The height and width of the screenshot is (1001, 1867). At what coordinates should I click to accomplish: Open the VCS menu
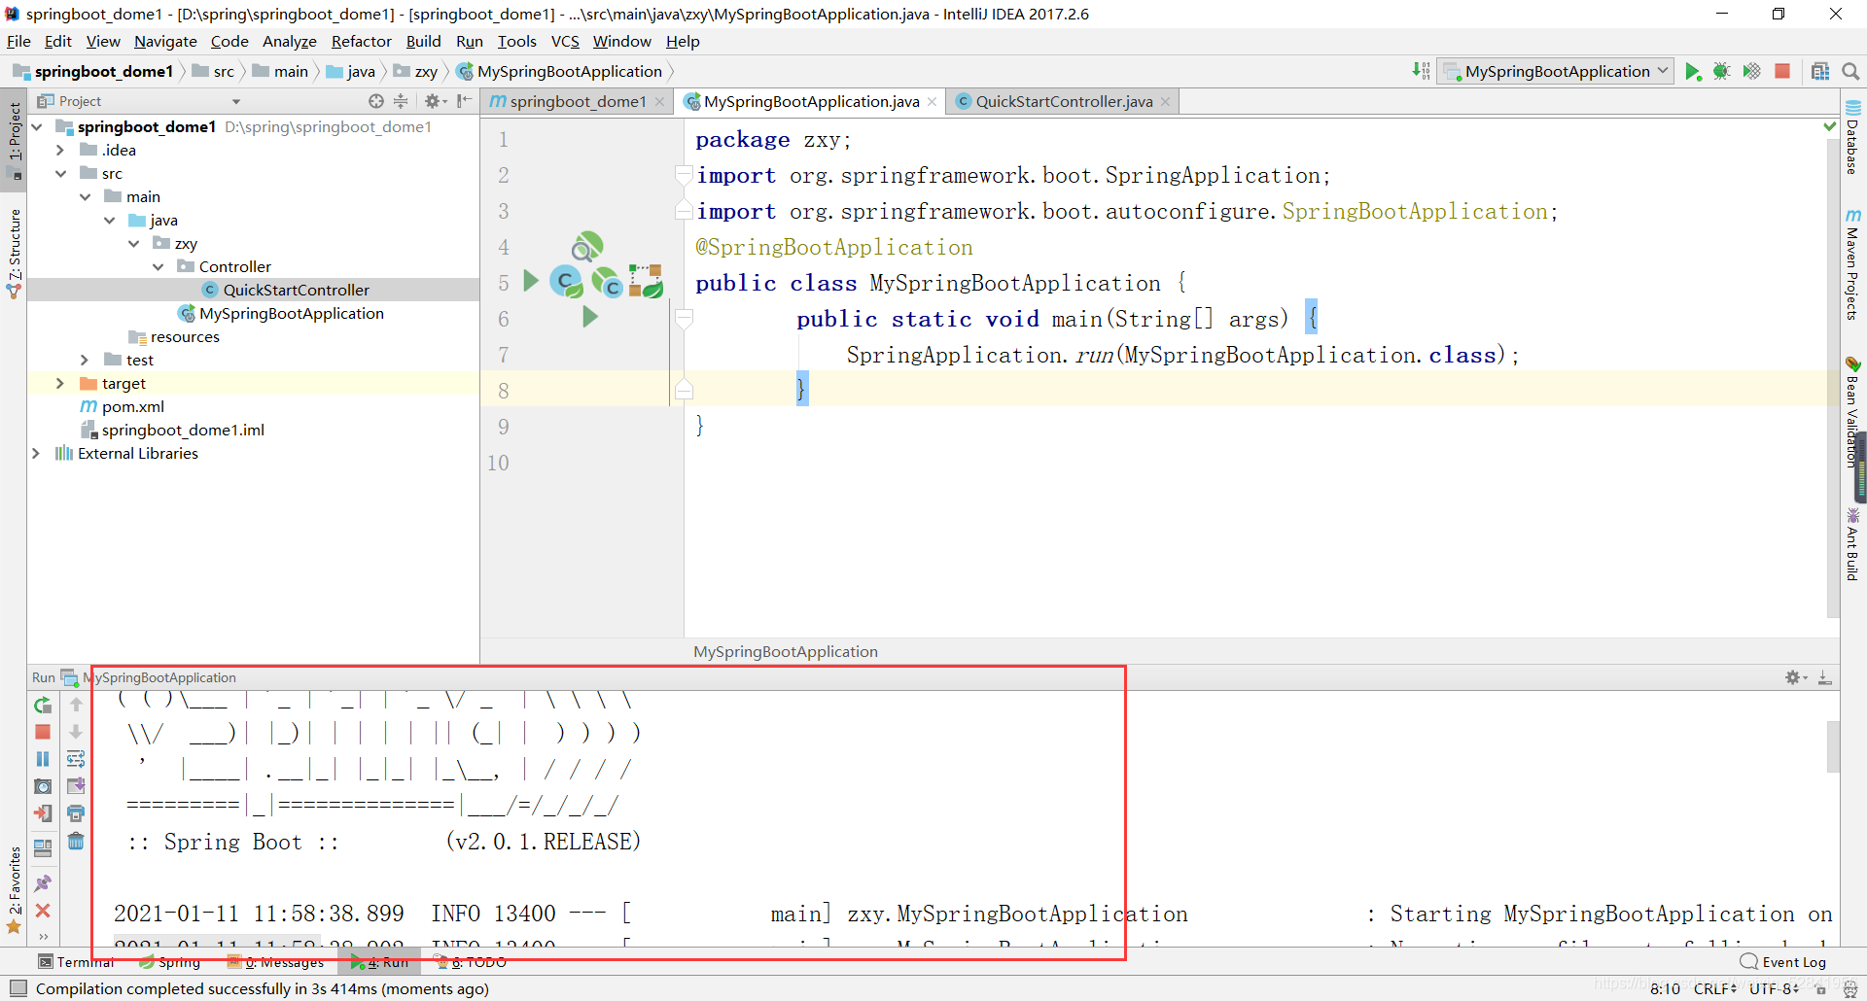tap(565, 41)
